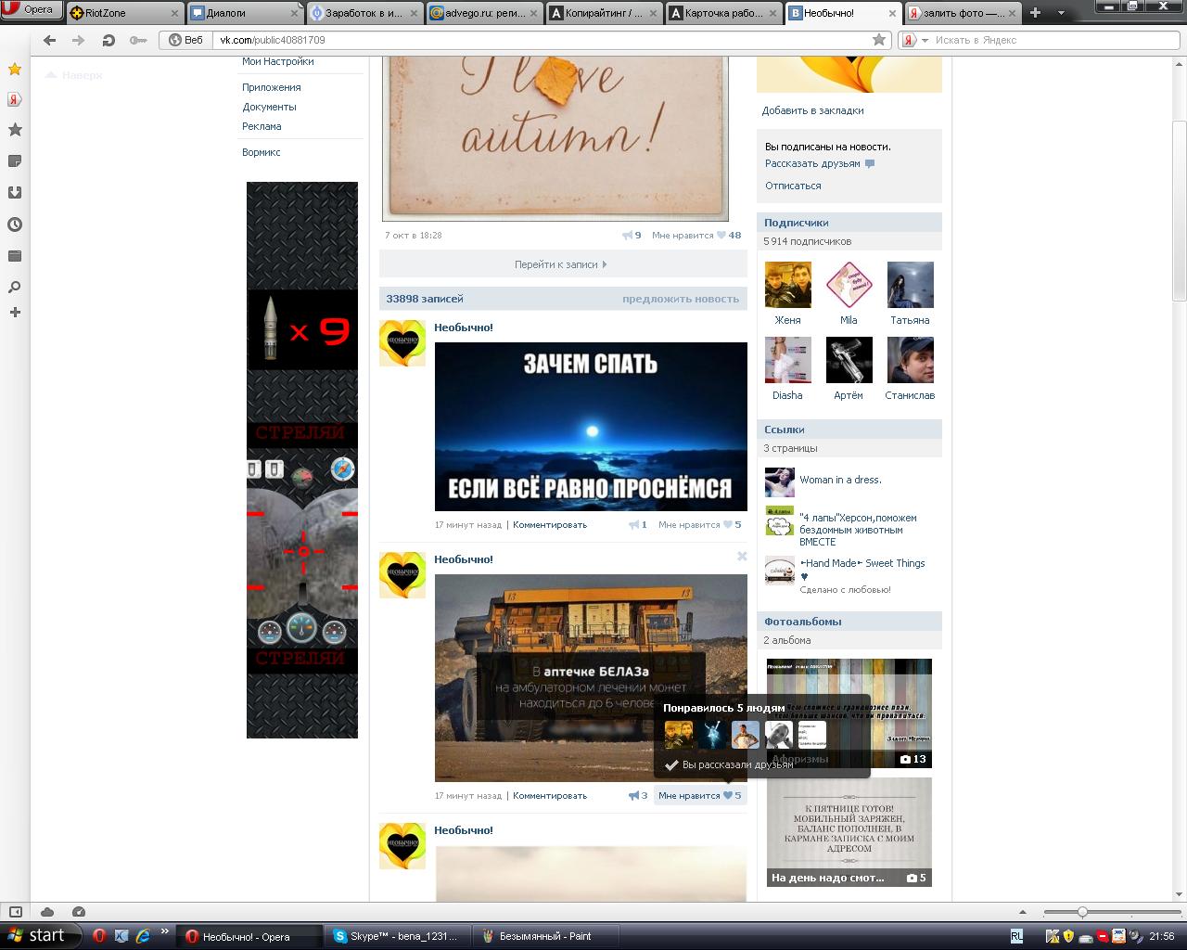
Task: Like the autumn post with 48 likes
Action: (721, 235)
